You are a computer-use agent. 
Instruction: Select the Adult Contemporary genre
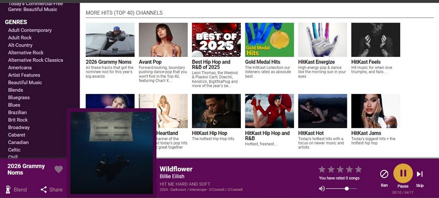pyautogui.click(x=30, y=30)
